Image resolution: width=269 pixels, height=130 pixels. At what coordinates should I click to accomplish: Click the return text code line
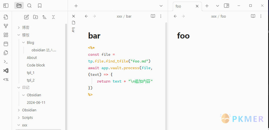click(125, 81)
